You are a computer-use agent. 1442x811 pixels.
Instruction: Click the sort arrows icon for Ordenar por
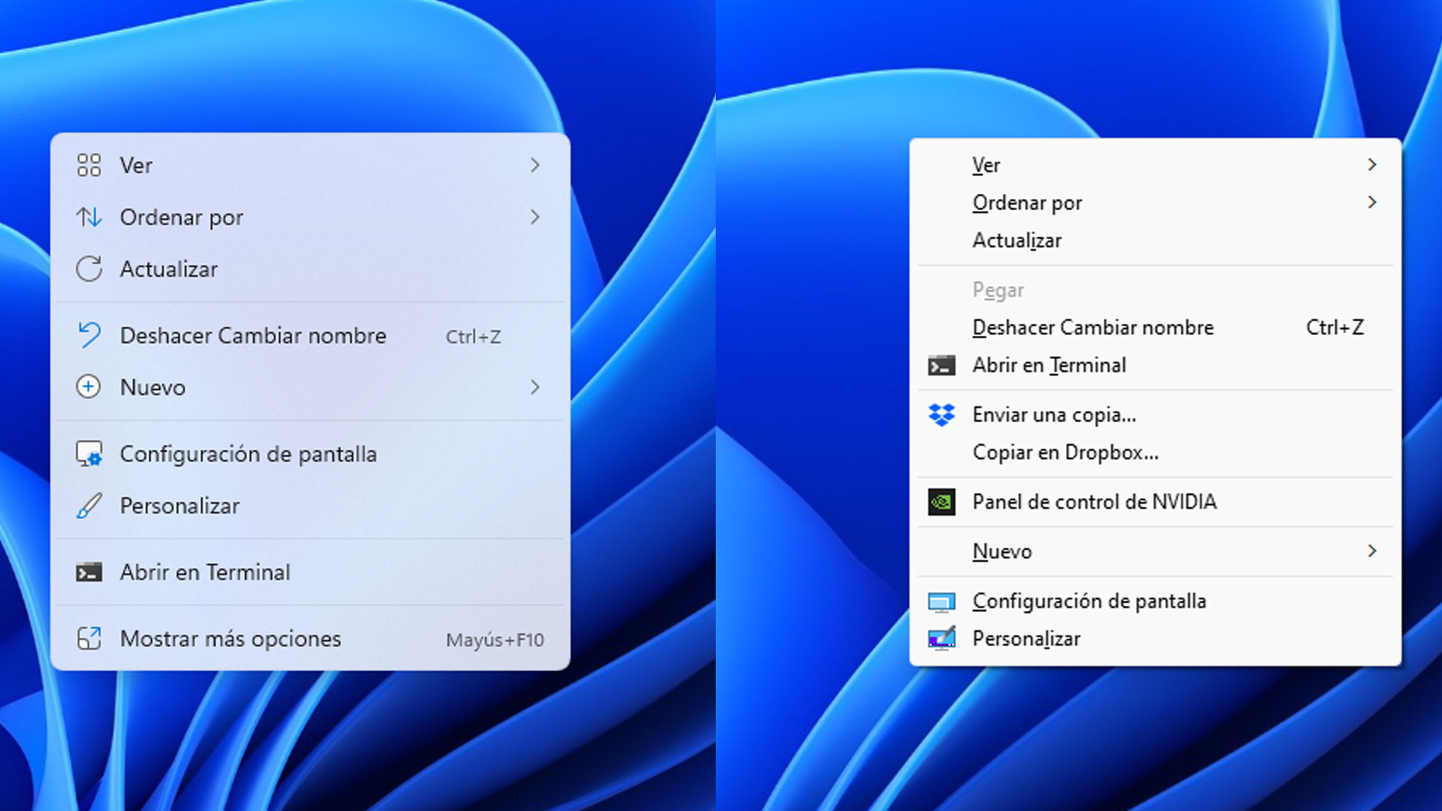coord(89,217)
